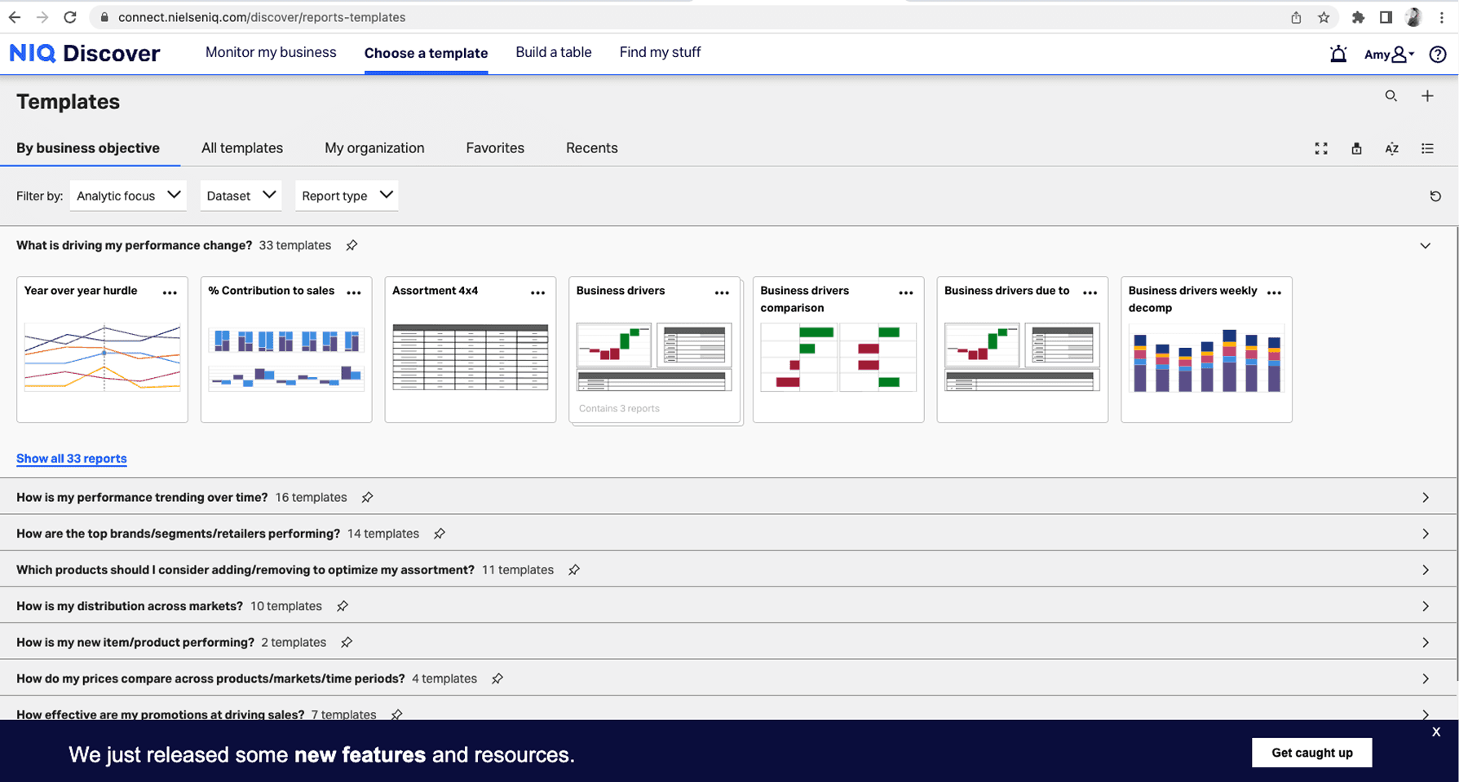The image size is (1459, 782).
Task: Reset filters with the refresh icon
Action: pyautogui.click(x=1435, y=196)
